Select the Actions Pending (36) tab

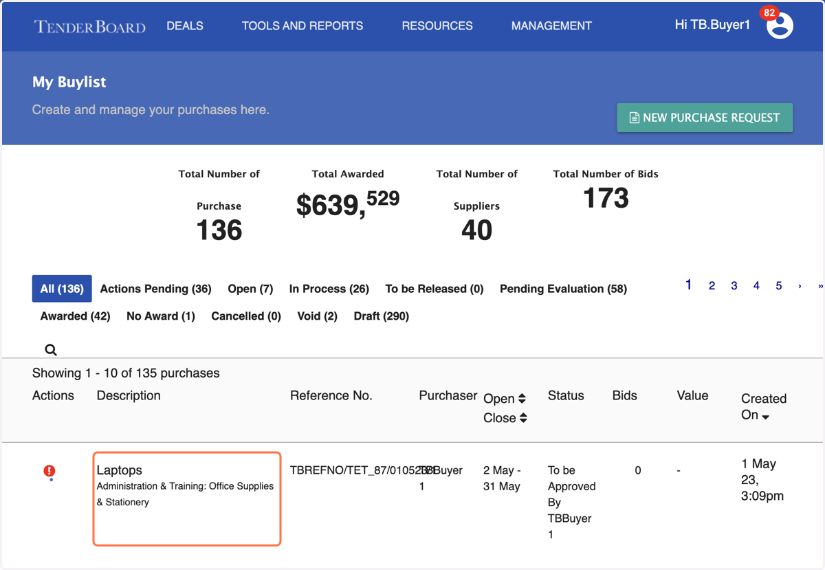(155, 289)
